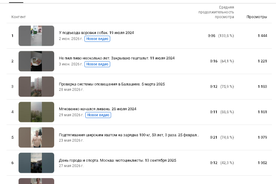The image size is (276, 184).
Task: Open thumbnail of "День города и спорта" video
Action: coord(36,163)
